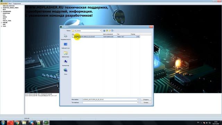Open the Содержание menu
Image resolution: width=222 pixels, height=125 pixels.
click(x=17, y=3)
